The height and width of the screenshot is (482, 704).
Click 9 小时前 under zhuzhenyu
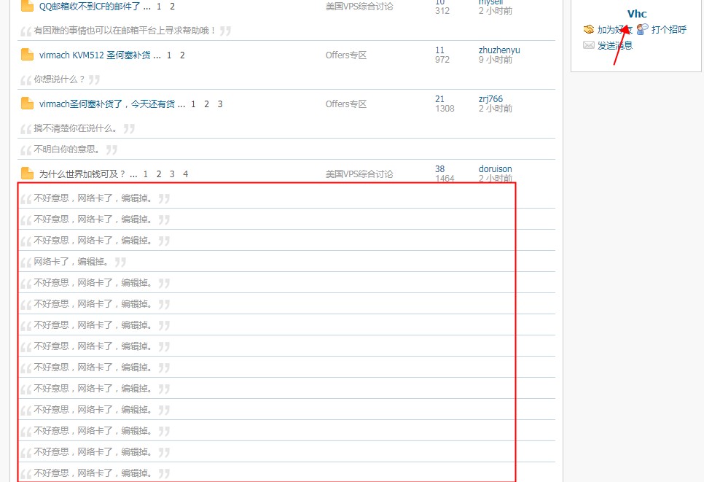click(x=496, y=60)
